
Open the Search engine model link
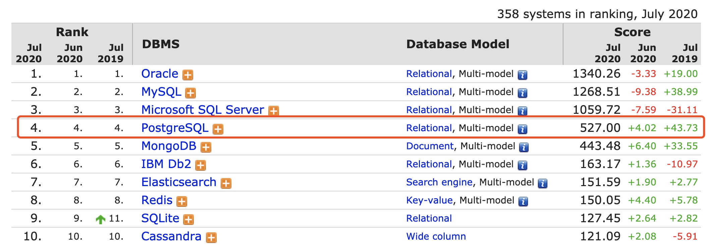point(439,182)
